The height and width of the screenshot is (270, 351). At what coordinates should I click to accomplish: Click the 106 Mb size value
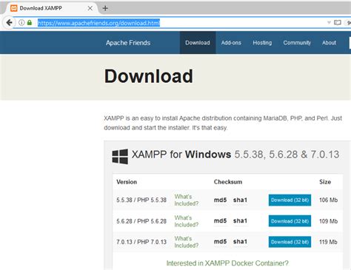tap(328, 200)
